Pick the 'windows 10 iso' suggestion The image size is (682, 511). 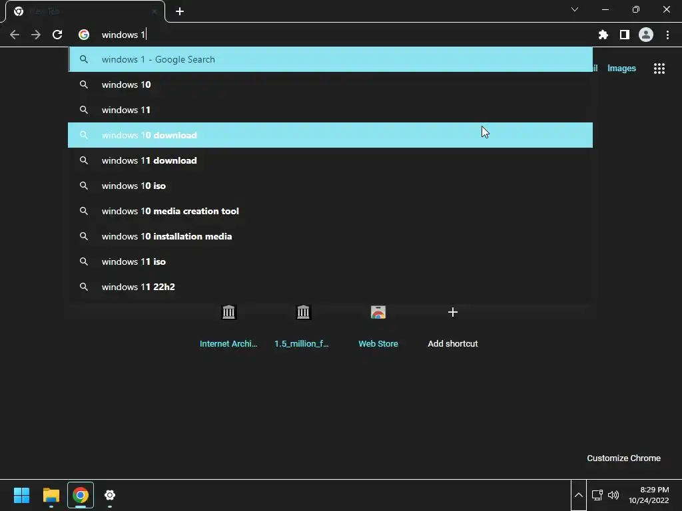click(x=330, y=186)
